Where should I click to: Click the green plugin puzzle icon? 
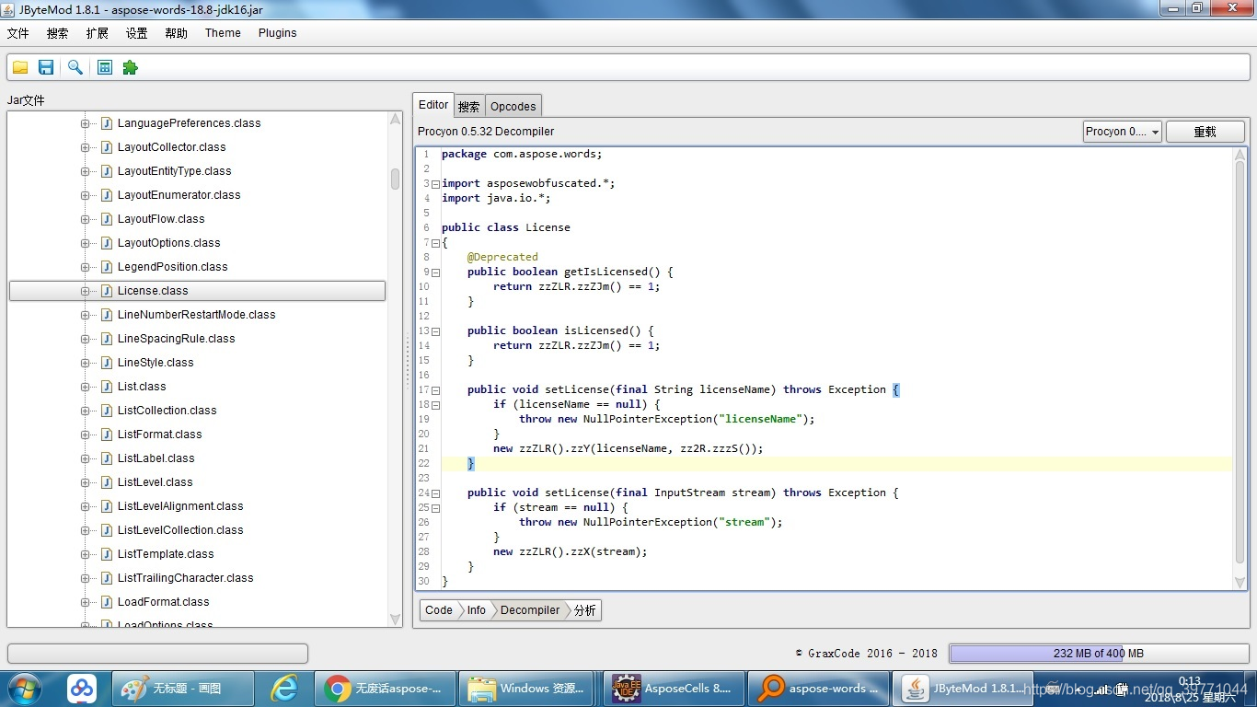(x=130, y=67)
